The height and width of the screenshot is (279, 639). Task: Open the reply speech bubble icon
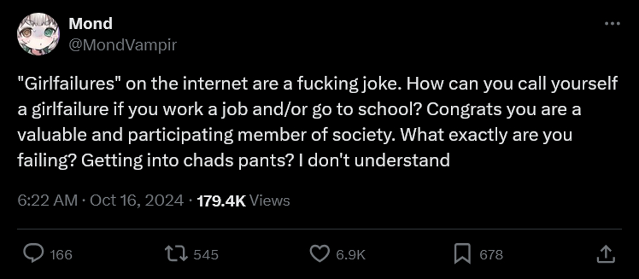34,254
